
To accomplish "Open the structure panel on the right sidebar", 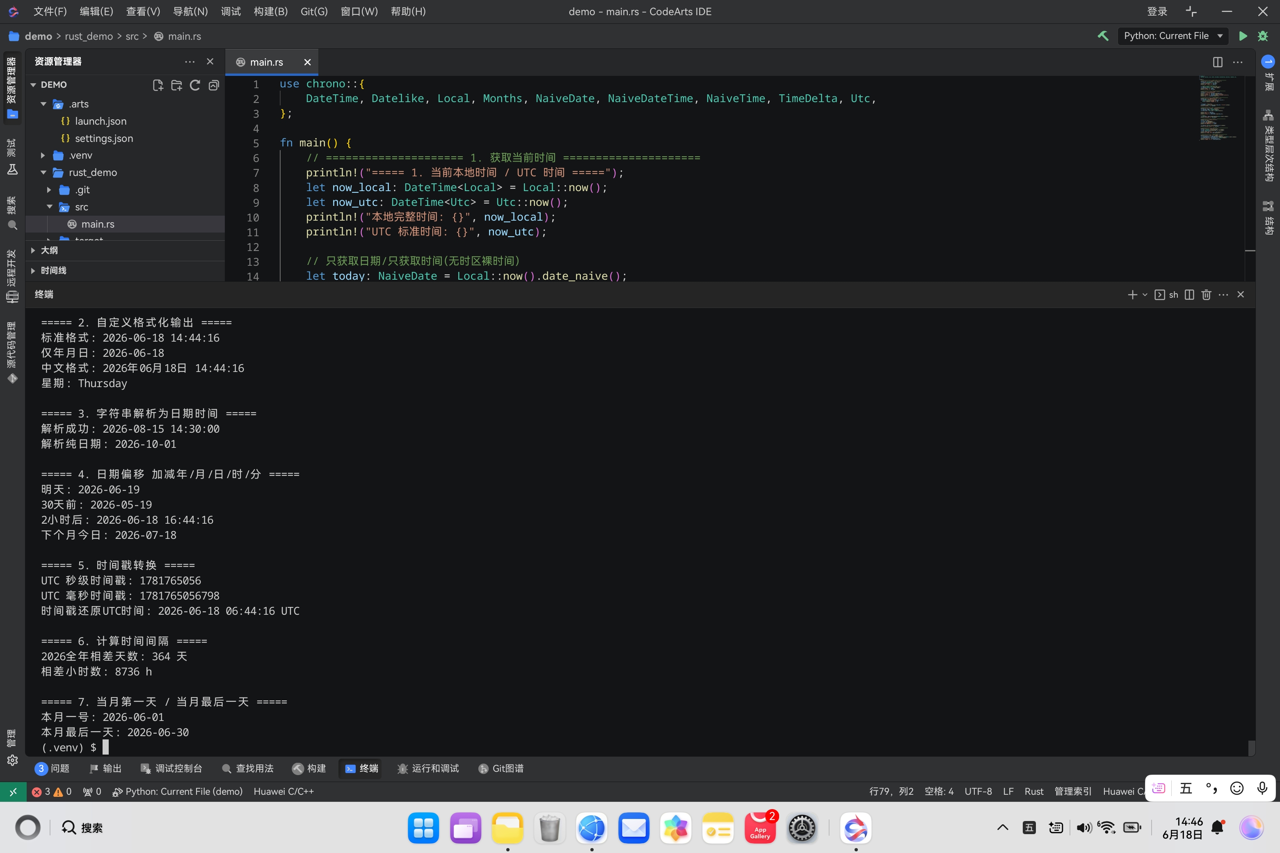I will (1268, 218).
